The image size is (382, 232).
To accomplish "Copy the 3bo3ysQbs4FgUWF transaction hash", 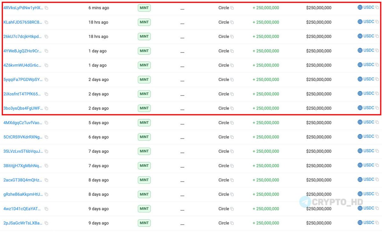I will [46, 108].
